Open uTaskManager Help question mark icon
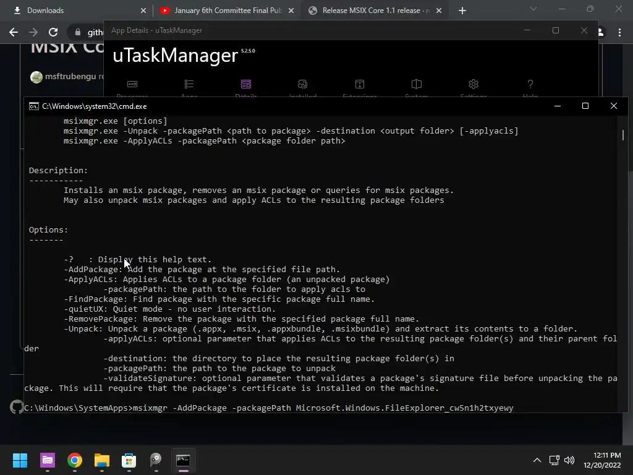 pos(530,84)
